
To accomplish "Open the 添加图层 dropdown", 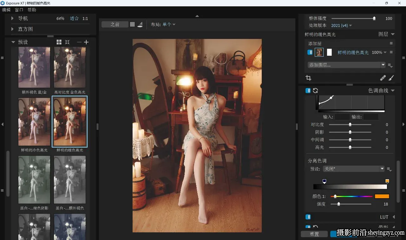I will pos(346,65).
